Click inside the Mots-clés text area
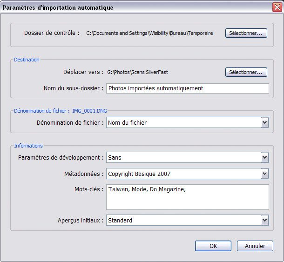Screen dimensions: 284x262 coord(188,197)
